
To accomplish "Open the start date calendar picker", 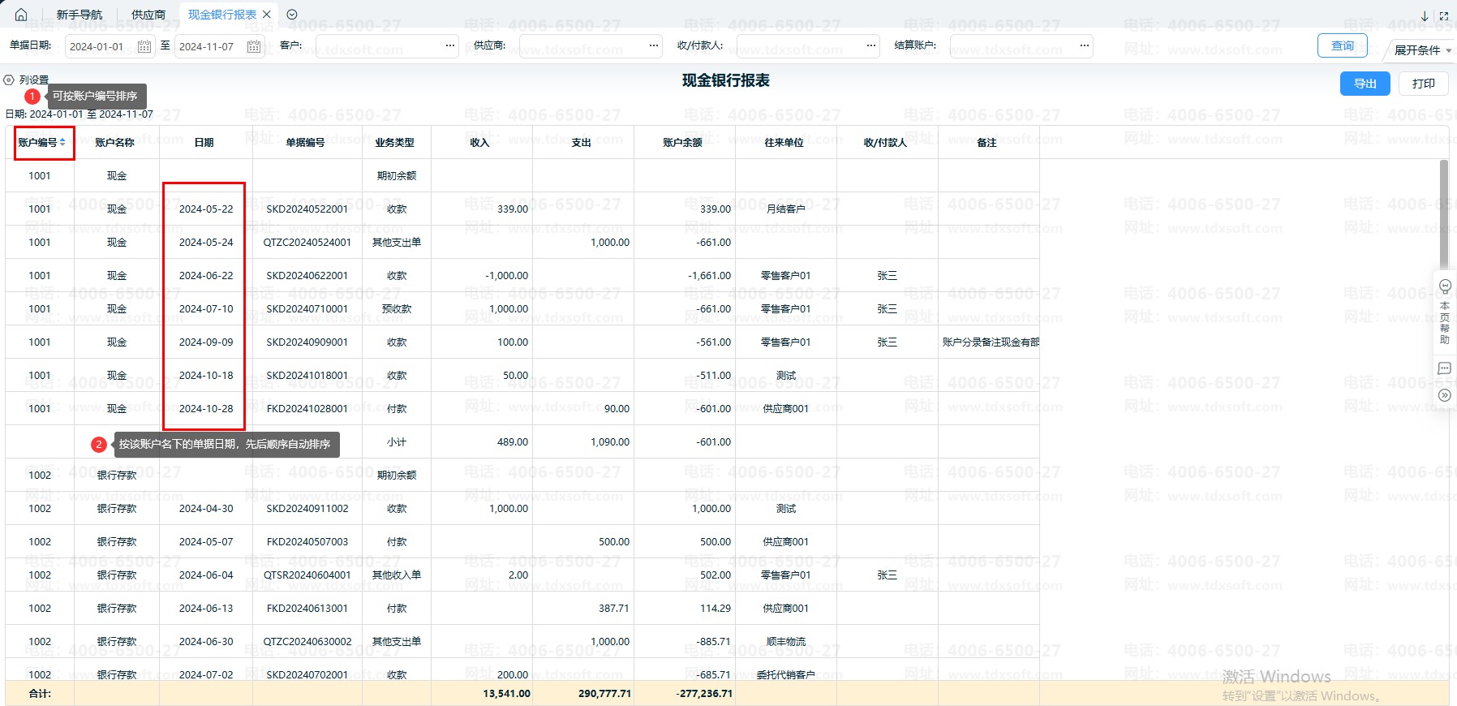I will [x=144, y=46].
